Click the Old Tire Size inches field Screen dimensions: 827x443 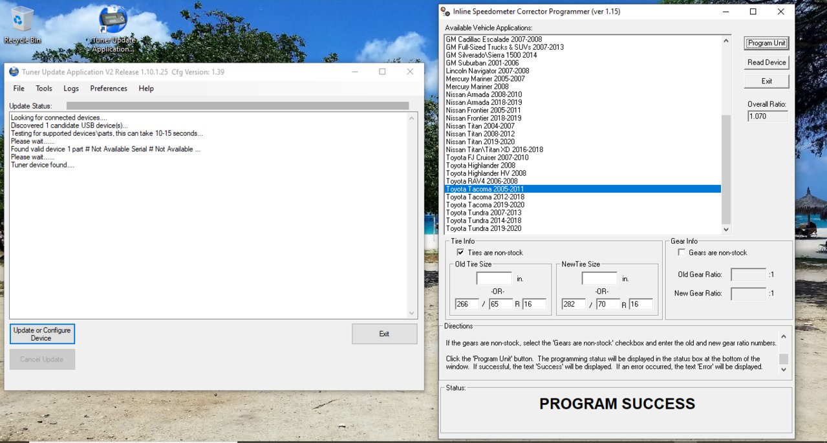[x=494, y=279]
